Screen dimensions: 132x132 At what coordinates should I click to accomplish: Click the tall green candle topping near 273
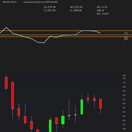click(x=82, y=107)
